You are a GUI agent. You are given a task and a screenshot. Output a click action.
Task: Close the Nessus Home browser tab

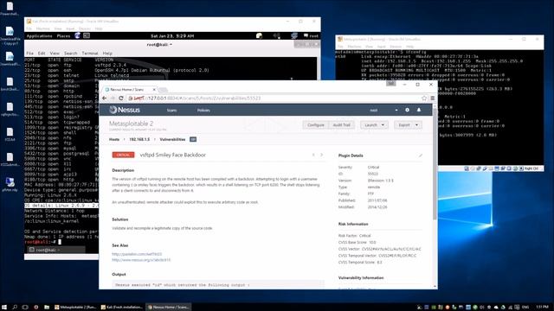[x=154, y=90]
